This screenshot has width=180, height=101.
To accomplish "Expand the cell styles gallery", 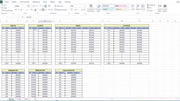I will pos(128,10).
